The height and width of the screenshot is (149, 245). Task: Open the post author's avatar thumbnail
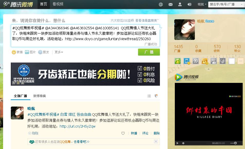(17, 113)
